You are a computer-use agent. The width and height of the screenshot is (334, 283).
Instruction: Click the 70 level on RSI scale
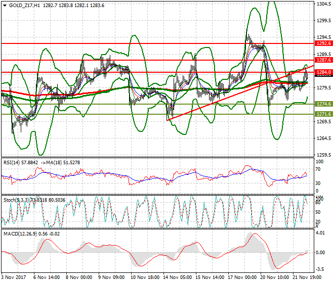point(320,171)
